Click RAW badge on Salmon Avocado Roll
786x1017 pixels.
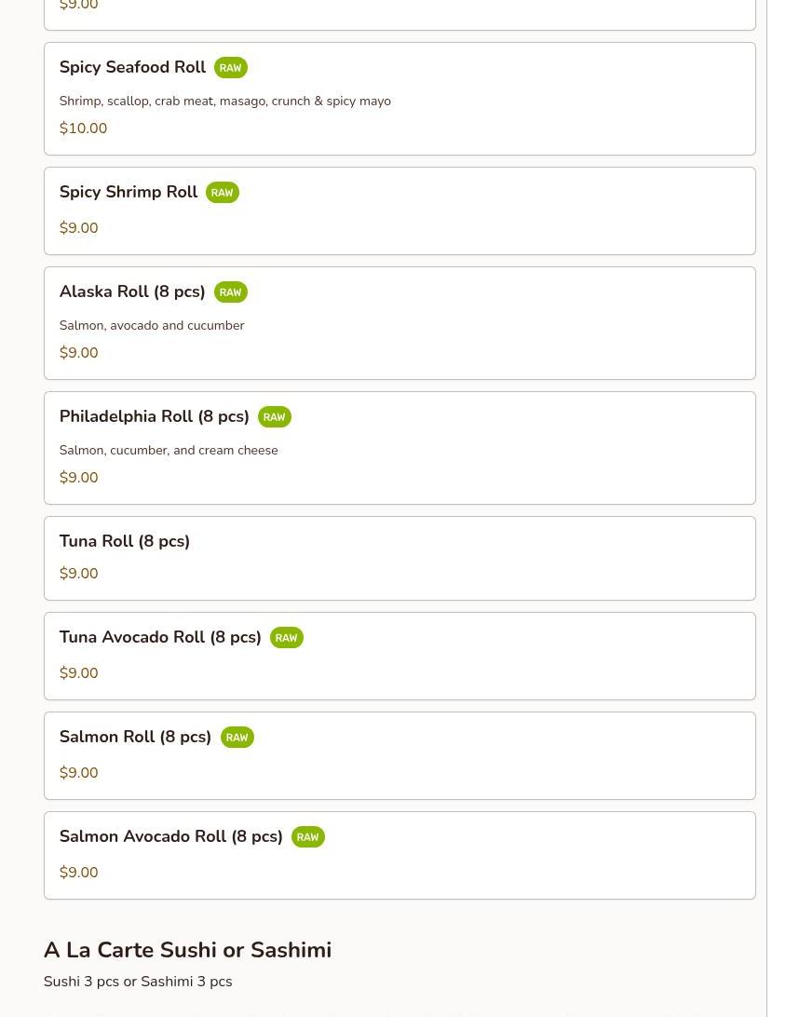pyautogui.click(x=307, y=837)
